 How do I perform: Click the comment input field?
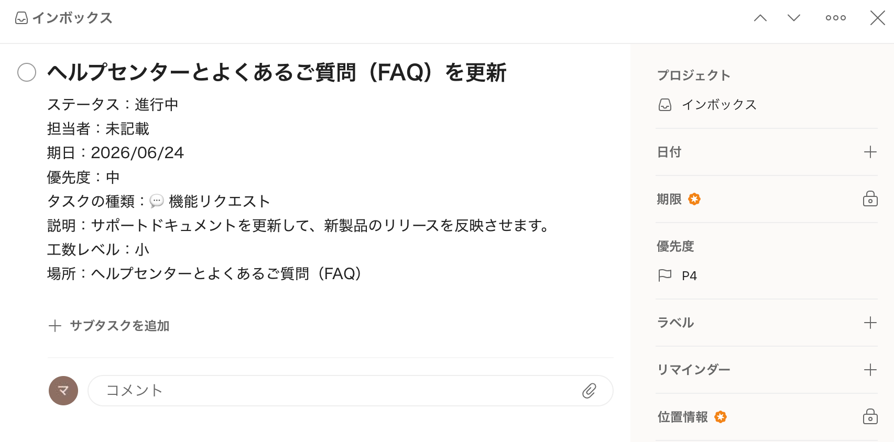tap(335, 391)
